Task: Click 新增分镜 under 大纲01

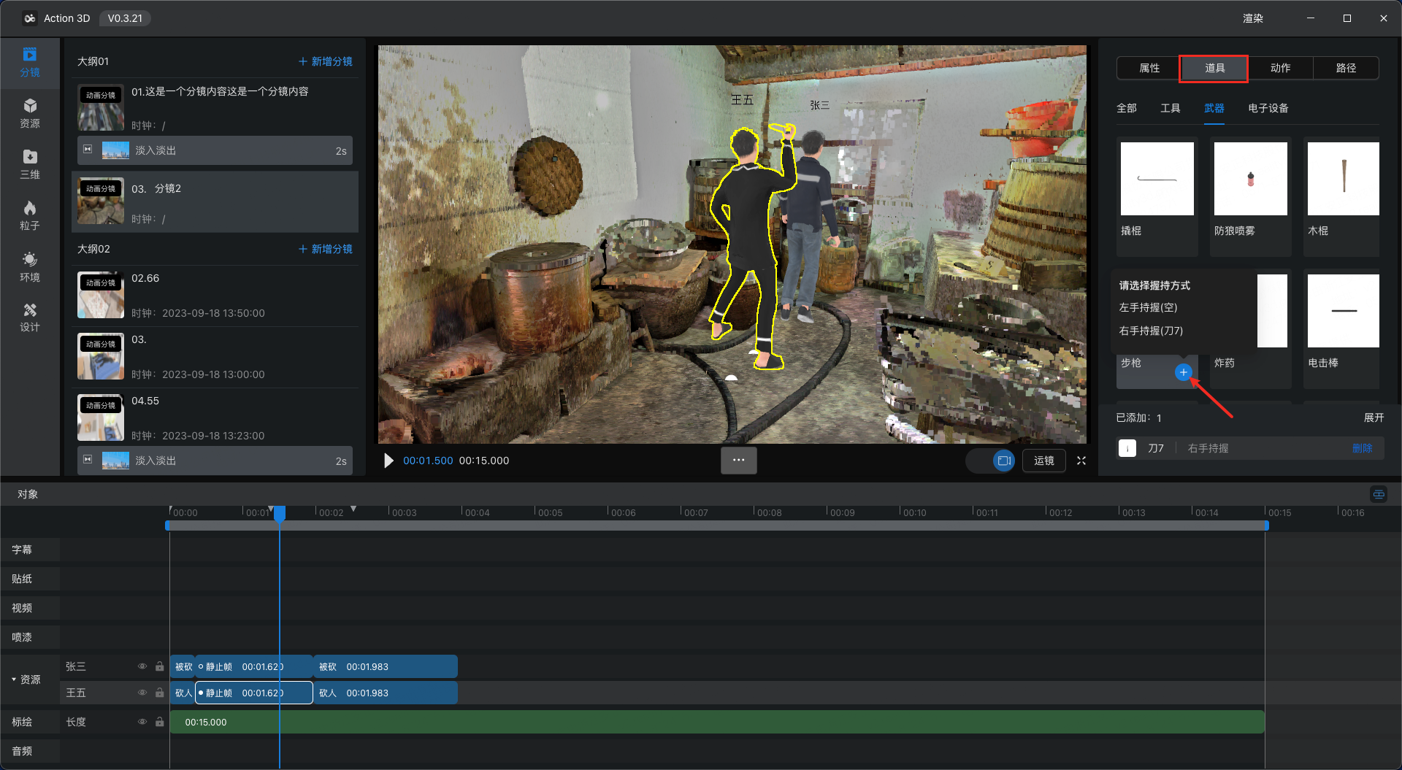Action: coord(326,61)
